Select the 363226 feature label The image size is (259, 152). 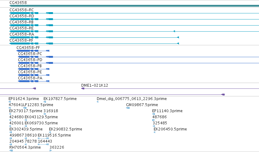tap(57, 147)
